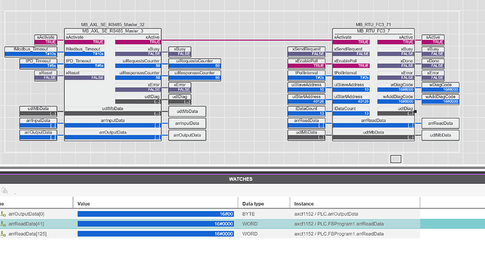Toggle the xEnablePoll TRUE input variable
Screen dimensions: 485x256
(x=306, y=63)
